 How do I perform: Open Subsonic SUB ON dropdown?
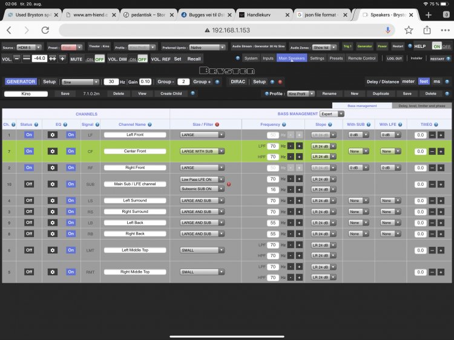coord(202,189)
